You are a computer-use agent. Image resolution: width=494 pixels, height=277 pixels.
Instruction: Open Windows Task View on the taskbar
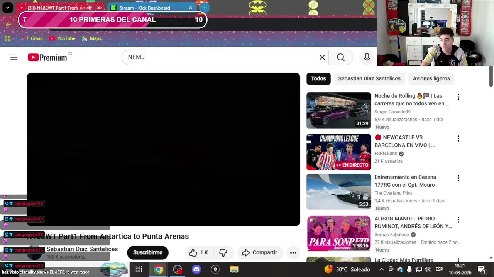[x=139, y=269]
